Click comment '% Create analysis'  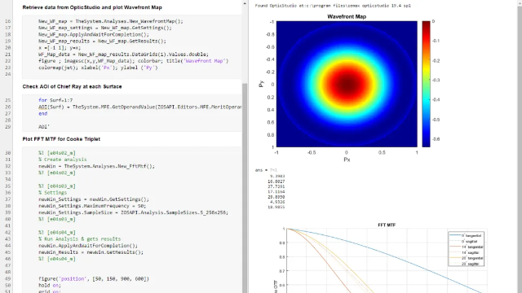click(x=62, y=160)
